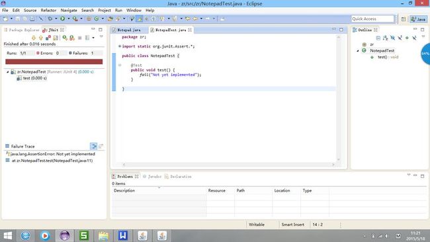Open the File menu
The width and height of the screenshot is (430, 242).
(5, 10)
